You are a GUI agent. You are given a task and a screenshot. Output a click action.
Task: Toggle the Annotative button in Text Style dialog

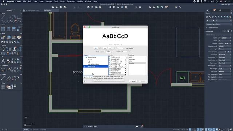tap(96, 48)
